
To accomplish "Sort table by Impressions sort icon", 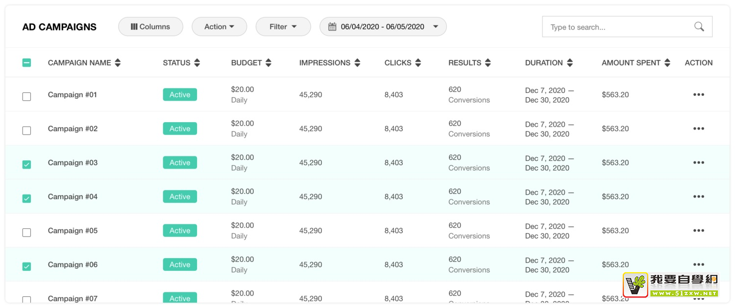I will tap(357, 63).
